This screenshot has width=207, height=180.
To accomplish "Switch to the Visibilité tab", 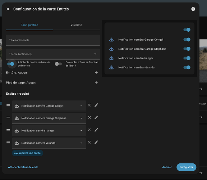I will tap(76, 25).
